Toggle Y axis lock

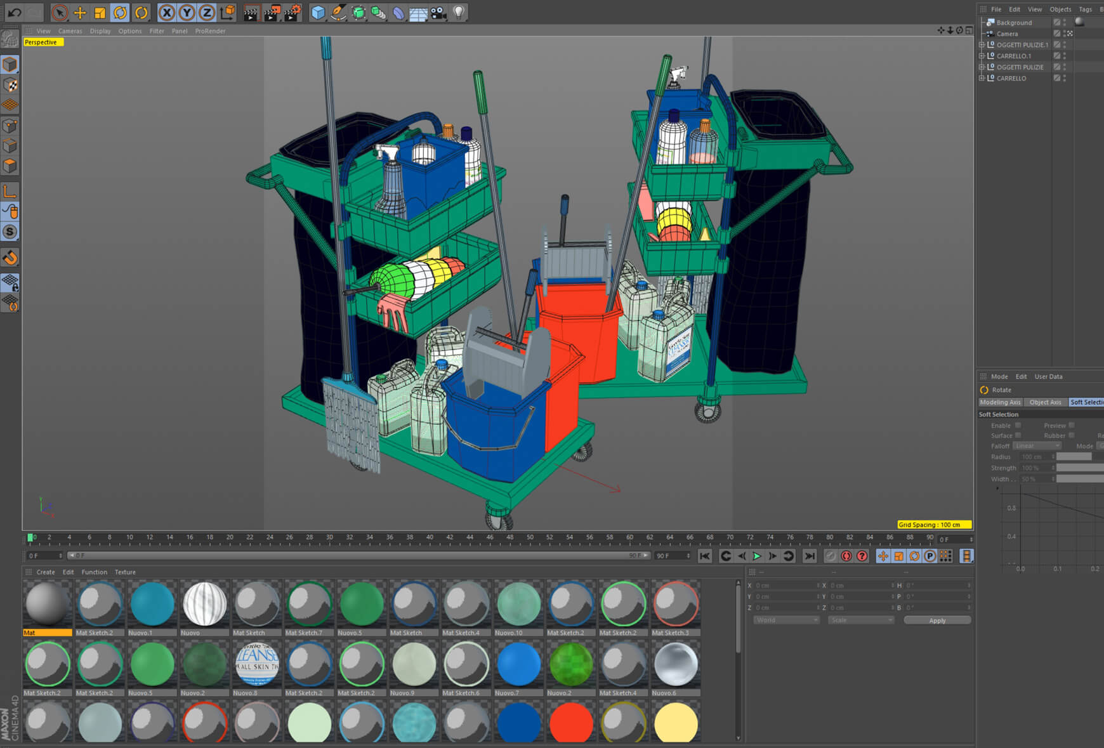point(187,12)
